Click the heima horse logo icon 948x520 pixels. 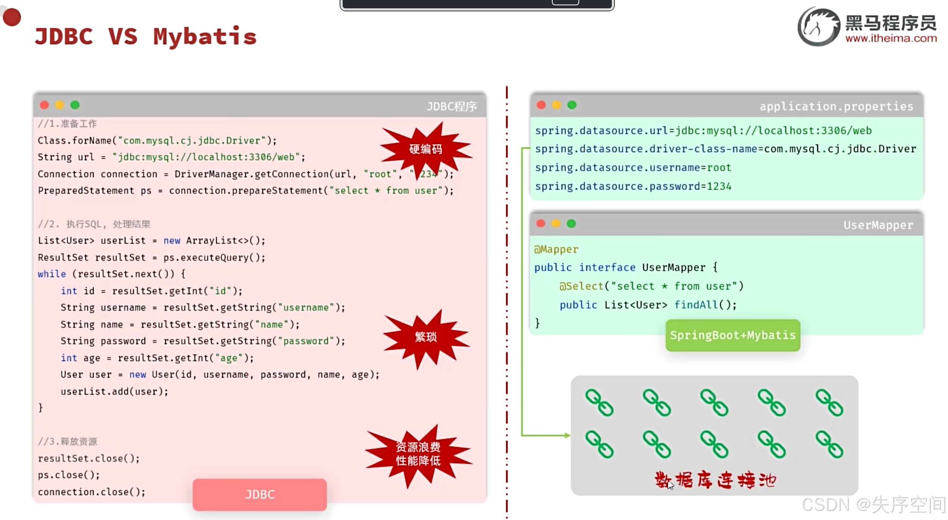(819, 27)
